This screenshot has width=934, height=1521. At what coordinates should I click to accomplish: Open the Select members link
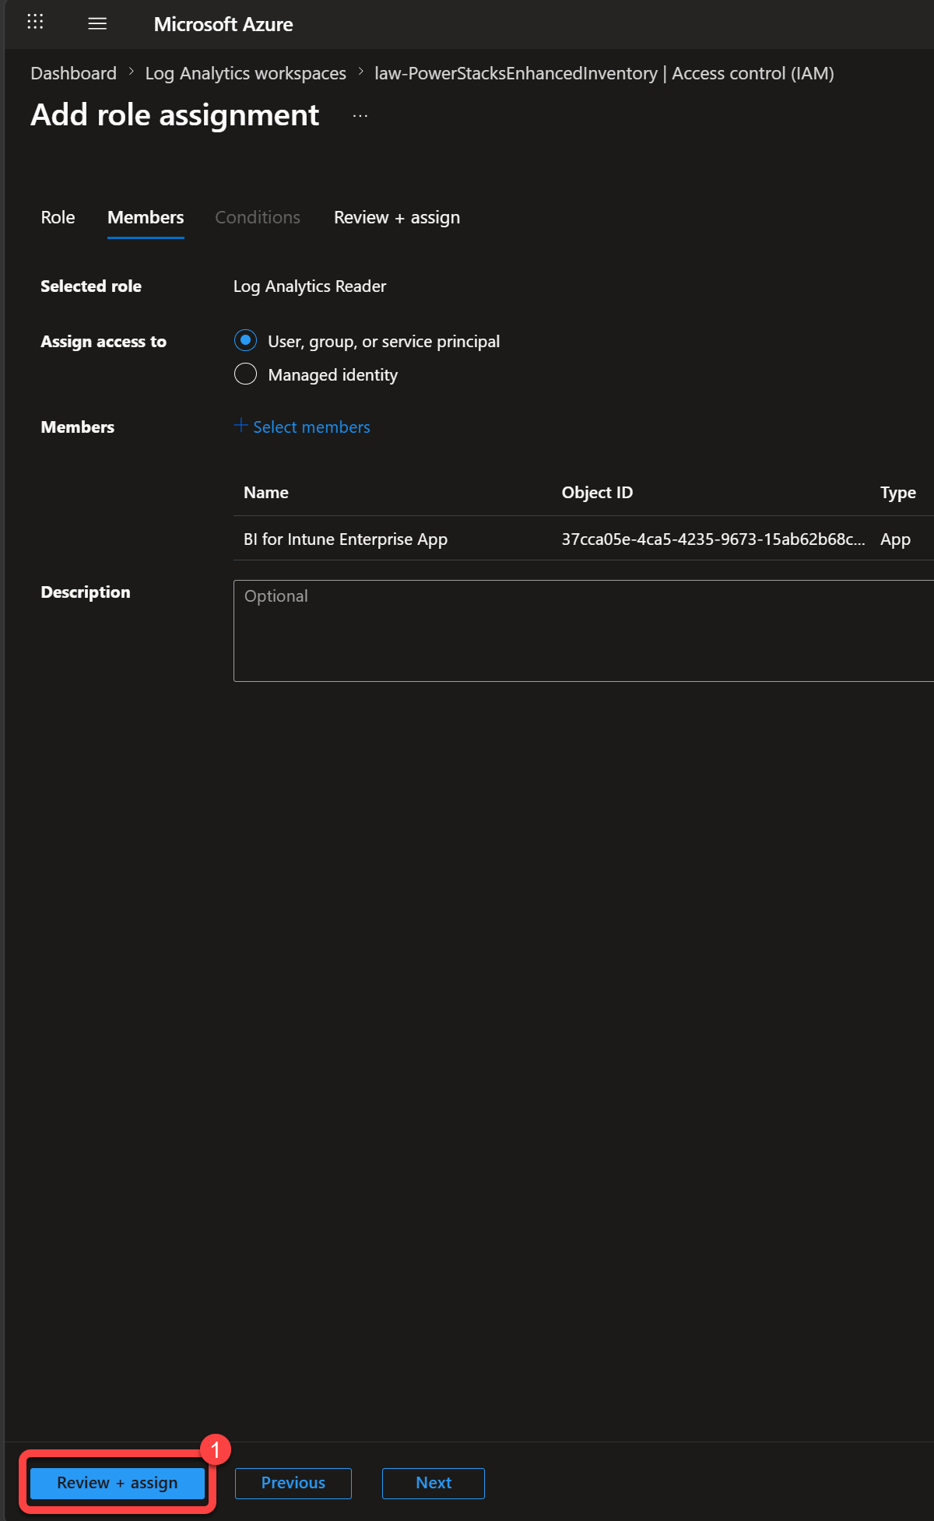point(311,427)
